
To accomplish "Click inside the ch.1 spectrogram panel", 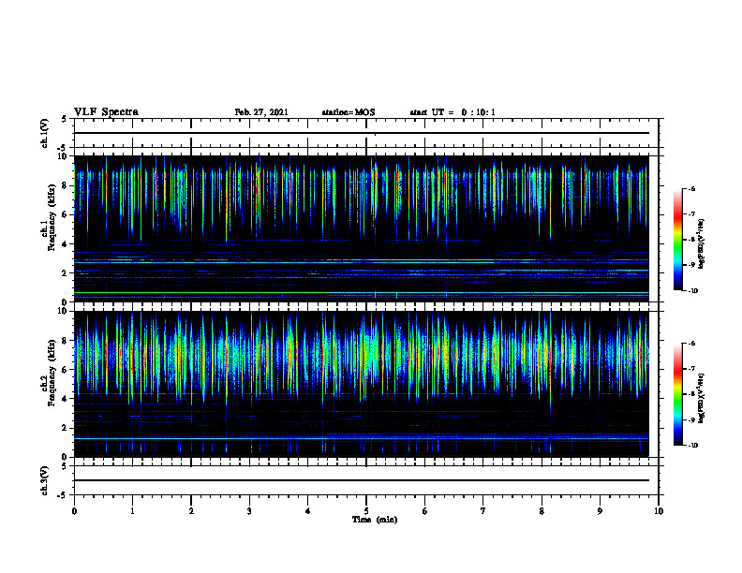I will pyautogui.click(x=362, y=228).
